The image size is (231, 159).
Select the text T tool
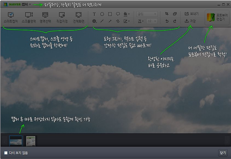(94, 14)
